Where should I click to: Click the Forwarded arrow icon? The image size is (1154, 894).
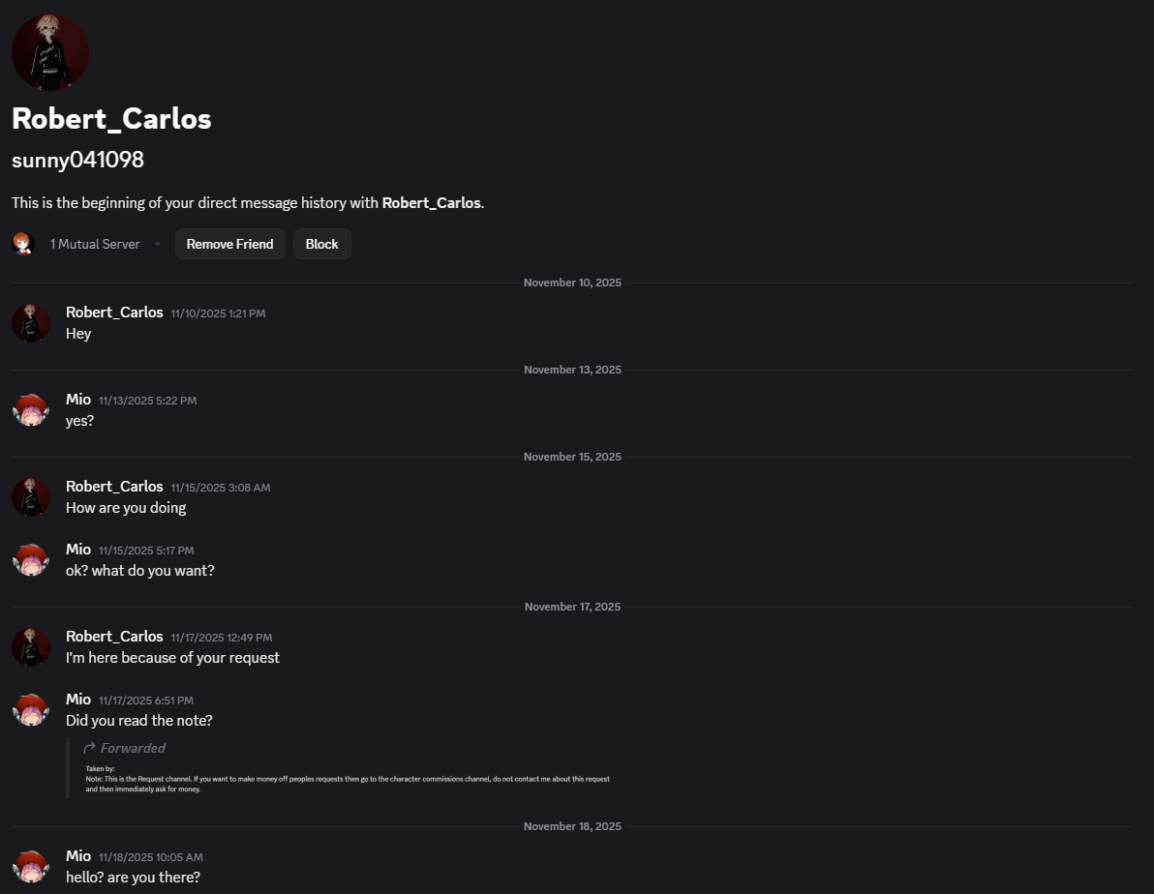90,748
